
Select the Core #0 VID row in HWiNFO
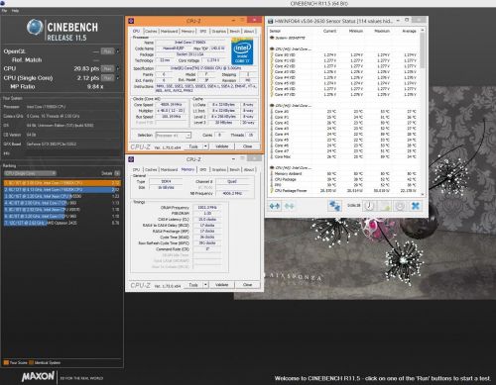click(343, 55)
